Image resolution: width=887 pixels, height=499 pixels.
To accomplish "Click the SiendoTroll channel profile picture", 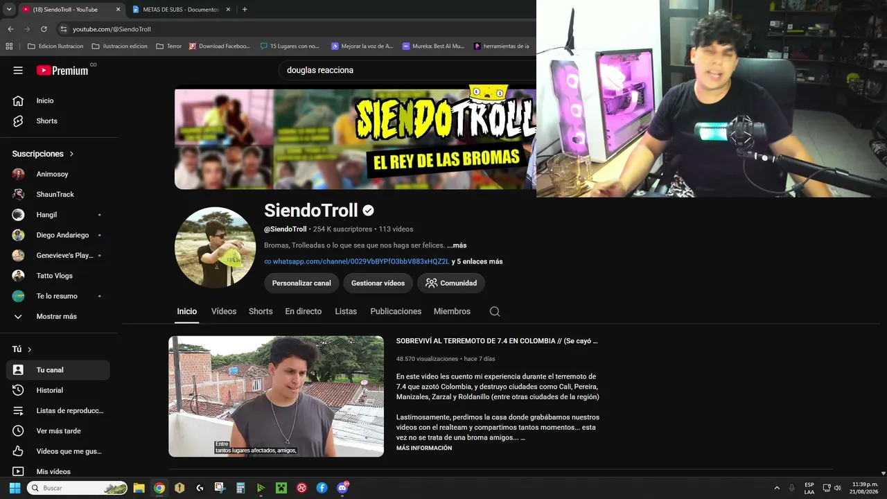I will coord(215,247).
